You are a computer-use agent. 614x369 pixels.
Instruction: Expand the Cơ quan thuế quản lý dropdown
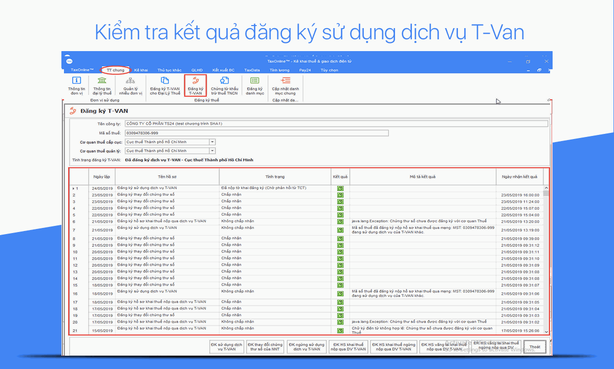212,151
